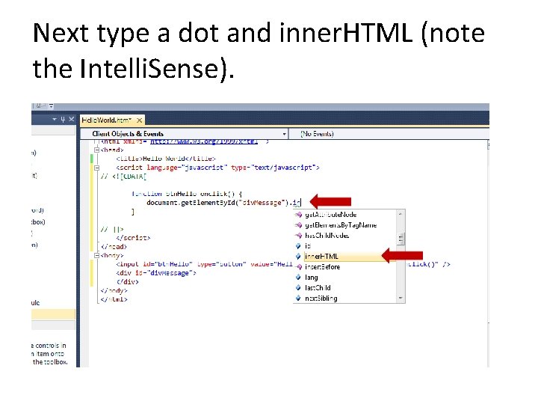Click the closing /script tag line
538x404 pixels.
pyautogui.click(x=133, y=238)
